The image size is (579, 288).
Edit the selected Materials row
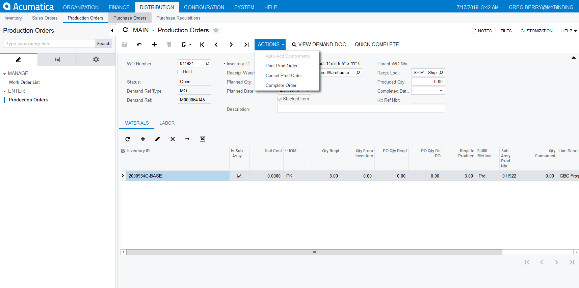[x=158, y=139]
